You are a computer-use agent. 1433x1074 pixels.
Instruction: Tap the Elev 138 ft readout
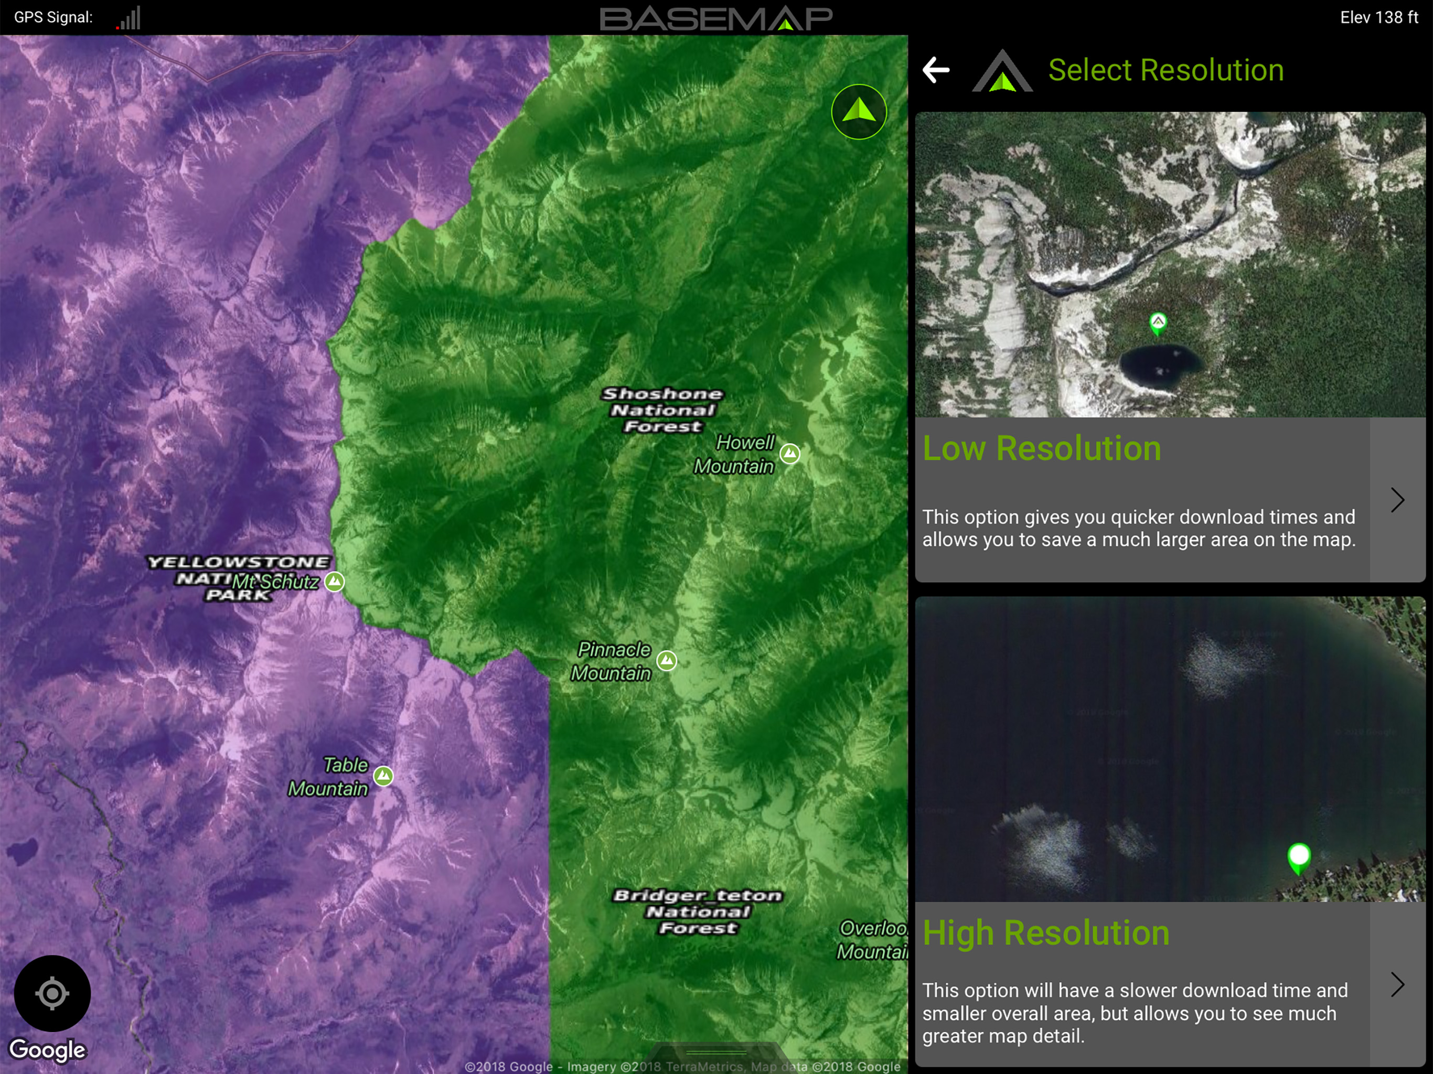point(1378,17)
